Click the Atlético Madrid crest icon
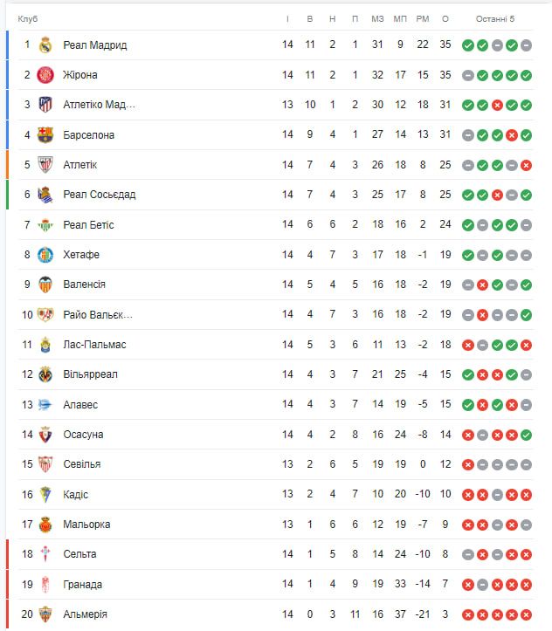This screenshot has height=631, width=552. 45,105
